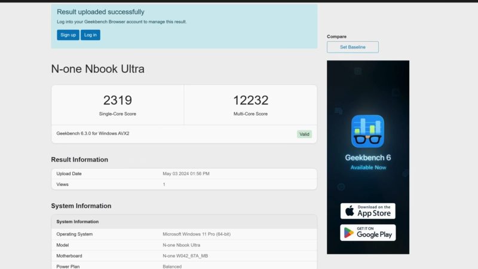Viewport: 478px width, 269px height.
Task: Select the N-one Nbook Ultra page title
Action: click(97, 69)
